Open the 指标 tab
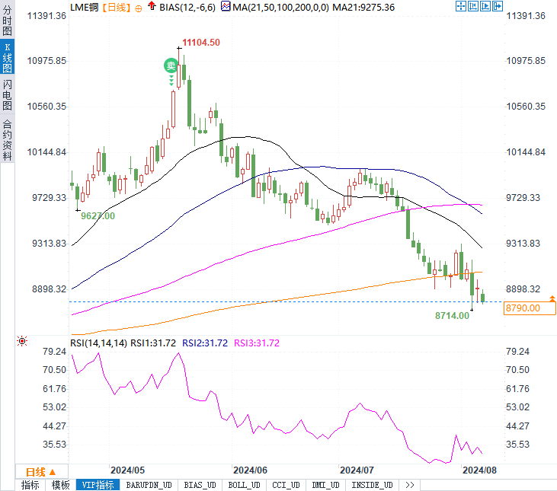 click(x=30, y=485)
